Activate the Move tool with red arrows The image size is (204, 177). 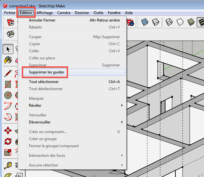8,131
